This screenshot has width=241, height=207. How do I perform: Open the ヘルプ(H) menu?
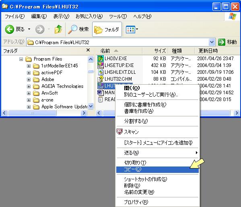[142, 16]
